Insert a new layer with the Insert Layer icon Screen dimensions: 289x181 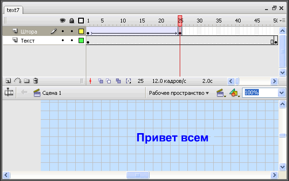point(8,80)
